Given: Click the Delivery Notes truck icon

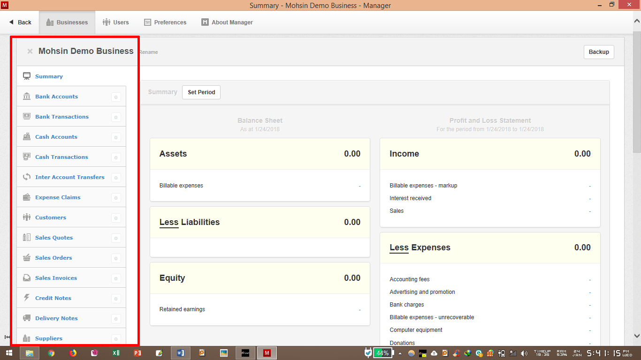Looking at the screenshot, I should pos(27,318).
